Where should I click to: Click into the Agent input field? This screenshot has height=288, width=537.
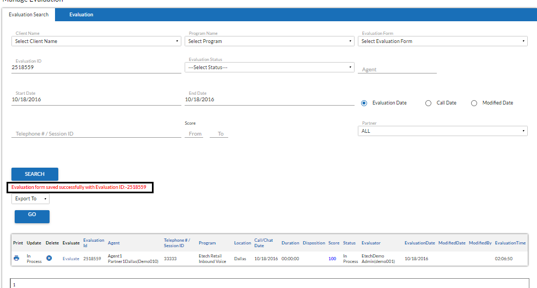pyautogui.click(x=397, y=69)
